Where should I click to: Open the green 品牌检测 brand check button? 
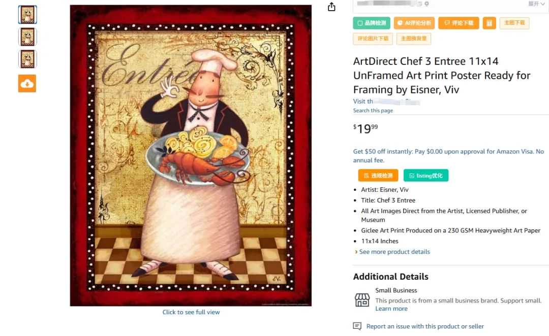[x=372, y=23]
